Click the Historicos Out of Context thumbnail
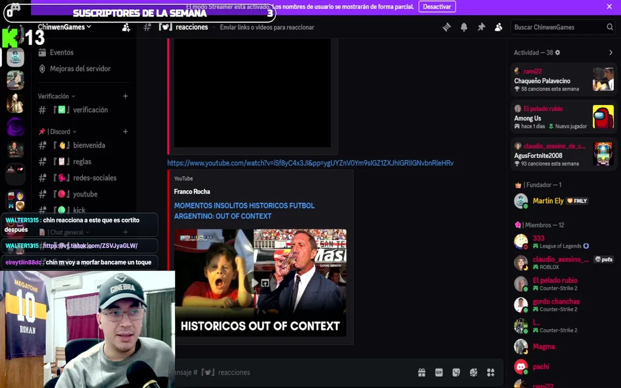Viewport: 621px width, 388px height. coord(260,283)
